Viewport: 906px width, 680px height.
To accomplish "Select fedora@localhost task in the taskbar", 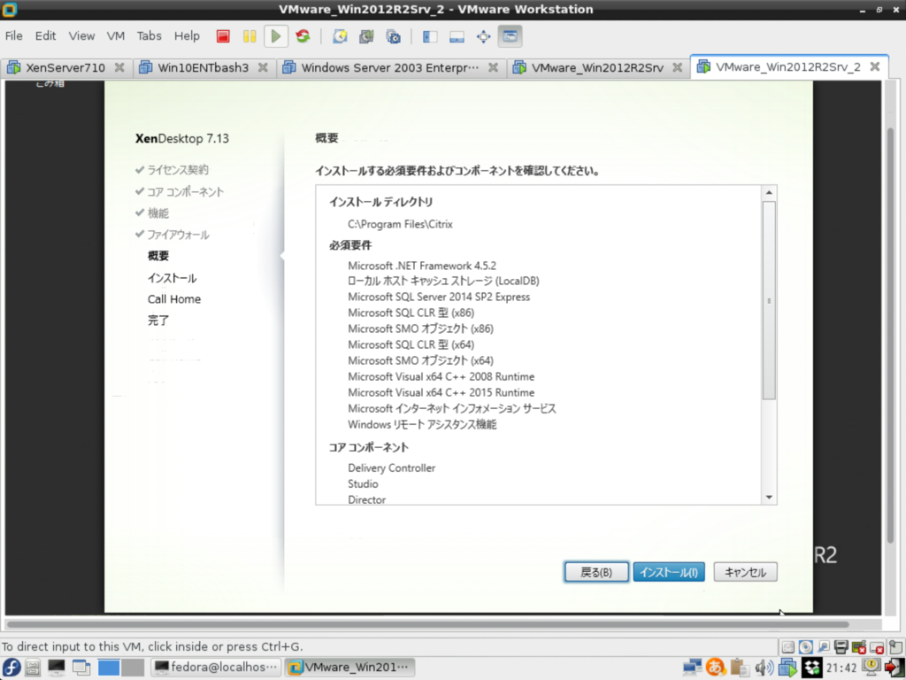I will tap(217, 668).
